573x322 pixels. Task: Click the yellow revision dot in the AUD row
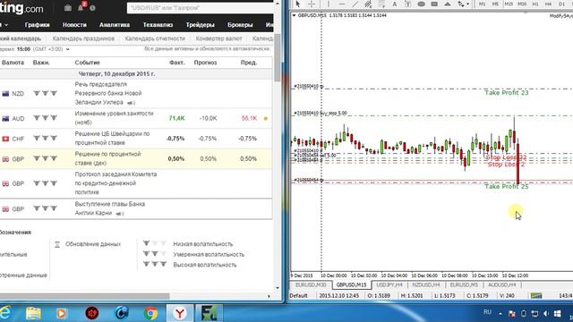(266, 119)
